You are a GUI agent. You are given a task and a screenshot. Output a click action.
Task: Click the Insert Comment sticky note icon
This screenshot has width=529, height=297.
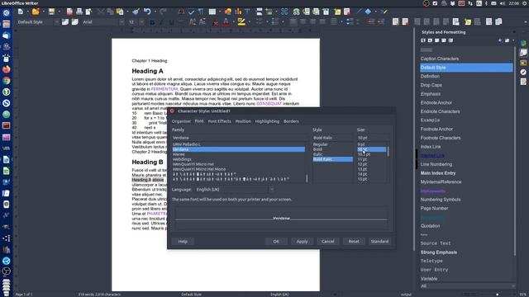coord(337,12)
